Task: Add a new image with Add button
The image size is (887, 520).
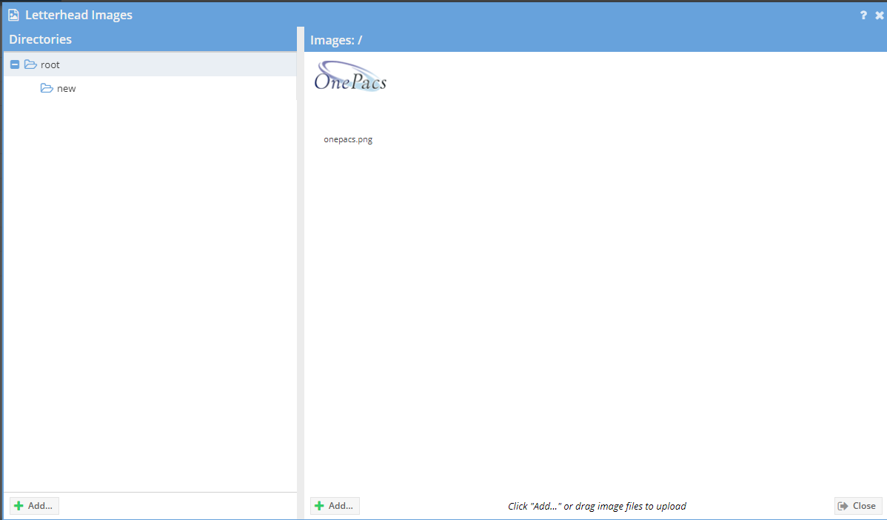Action: coord(335,506)
